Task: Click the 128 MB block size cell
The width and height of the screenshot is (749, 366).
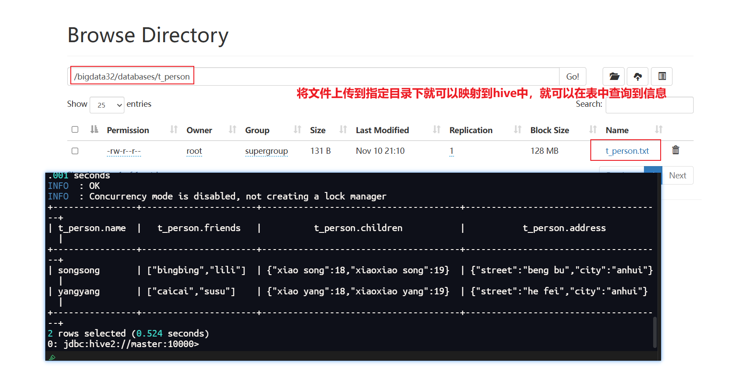Action: (x=544, y=151)
